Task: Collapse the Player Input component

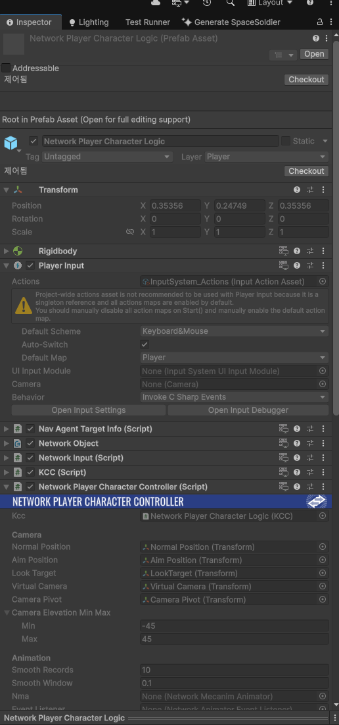Action: [6, 266]
